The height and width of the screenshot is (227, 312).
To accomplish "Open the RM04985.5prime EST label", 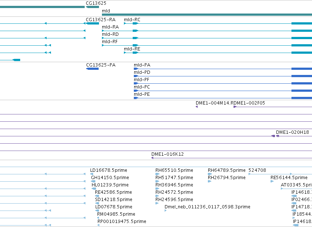I will tap(116, 214).
